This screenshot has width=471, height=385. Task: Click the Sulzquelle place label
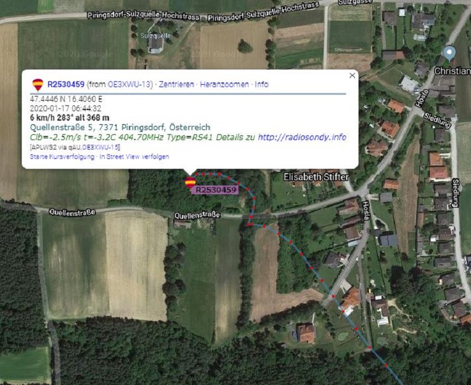point(155,36)
